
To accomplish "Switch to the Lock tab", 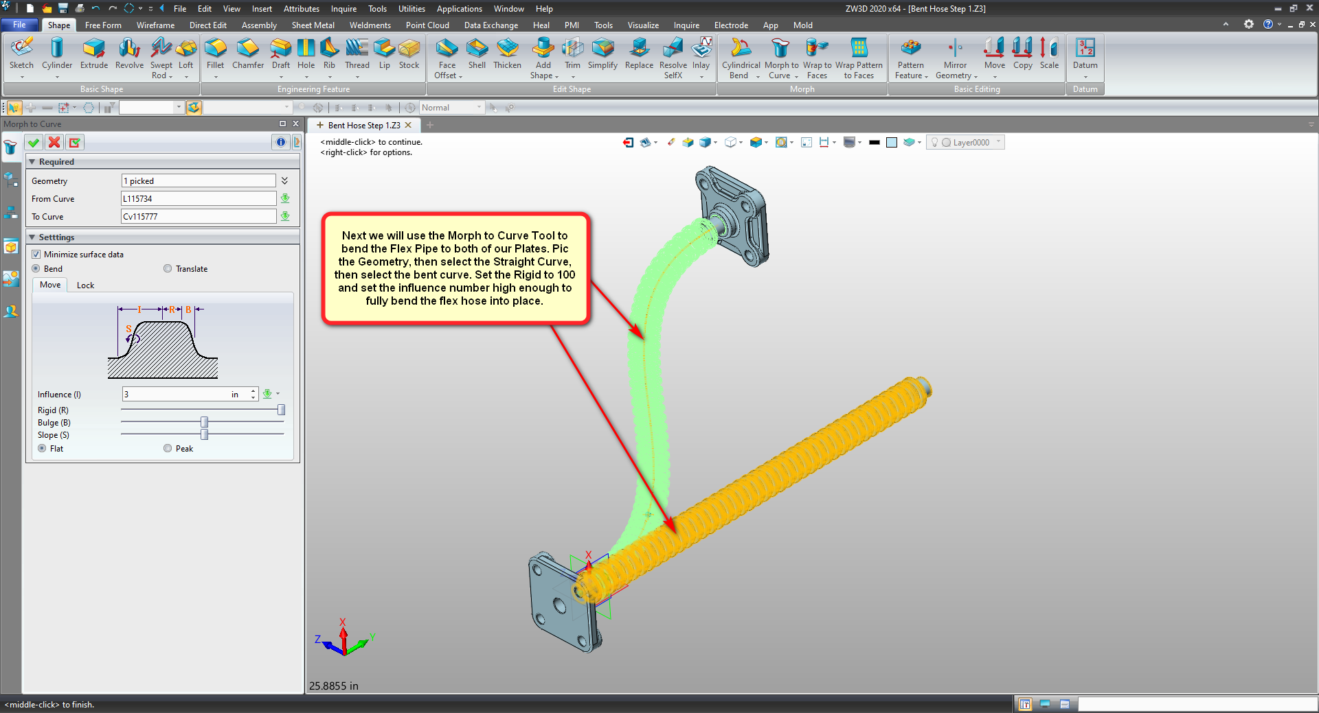I will 85,285.
